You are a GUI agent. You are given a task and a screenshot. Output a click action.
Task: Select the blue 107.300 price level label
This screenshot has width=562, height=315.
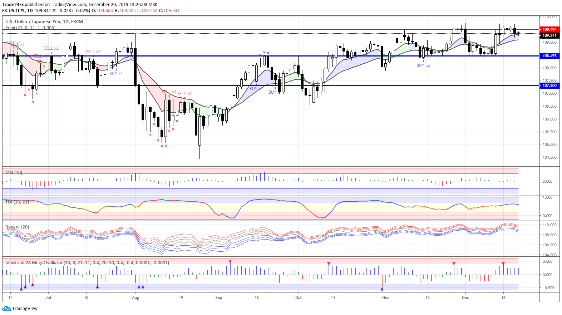tap(549, 85)
